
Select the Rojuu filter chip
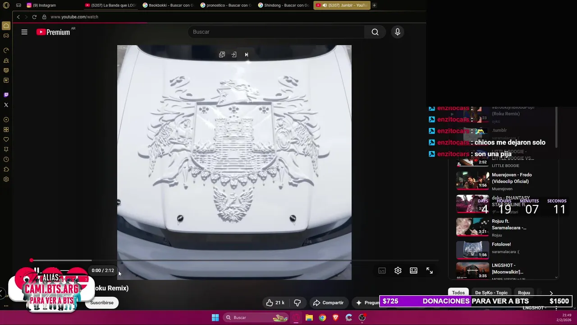[524, 292]
